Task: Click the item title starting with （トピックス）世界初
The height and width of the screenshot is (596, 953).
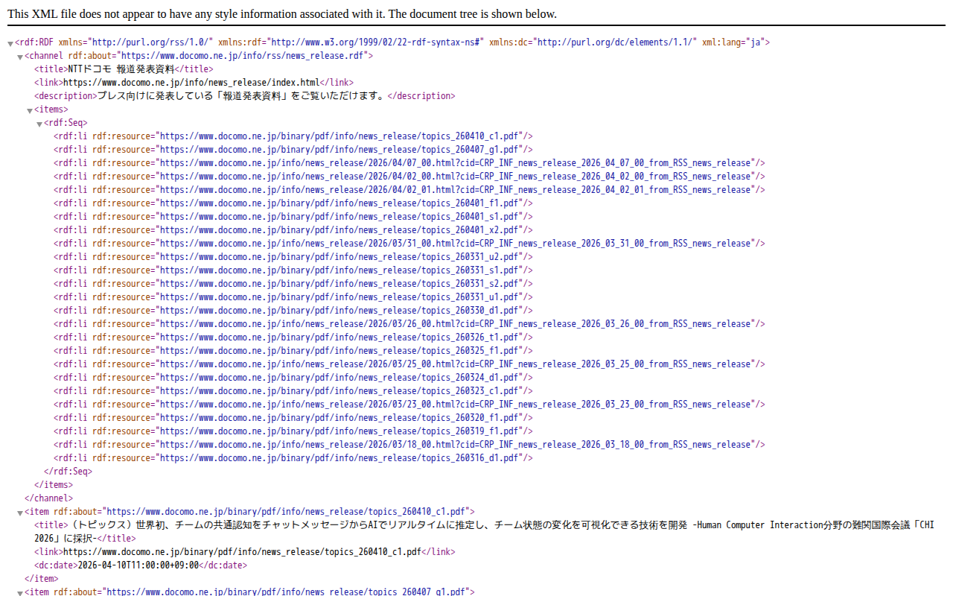Action: click(484, 532)
